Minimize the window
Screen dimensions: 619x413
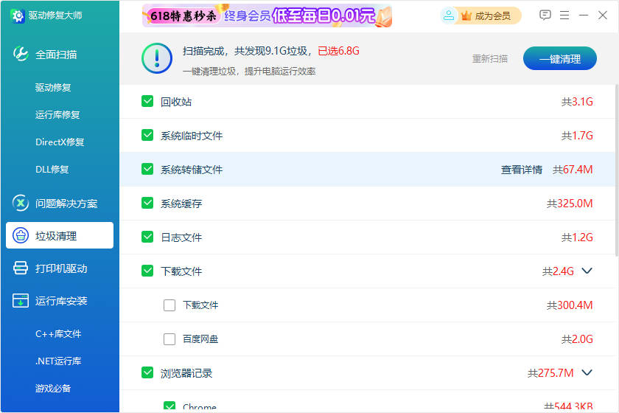click(x=584, y=15)
